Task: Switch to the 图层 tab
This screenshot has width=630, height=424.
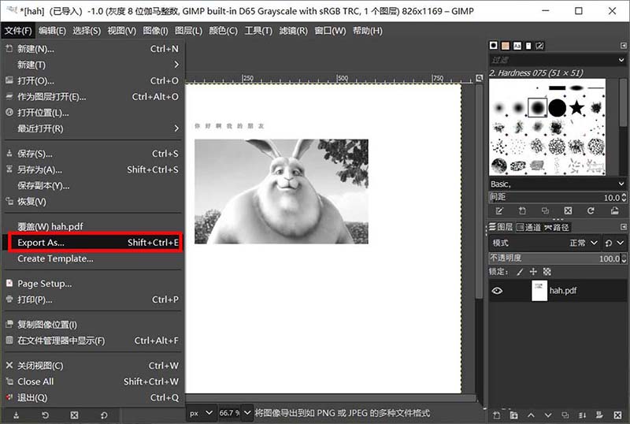Action: (501, 227)
